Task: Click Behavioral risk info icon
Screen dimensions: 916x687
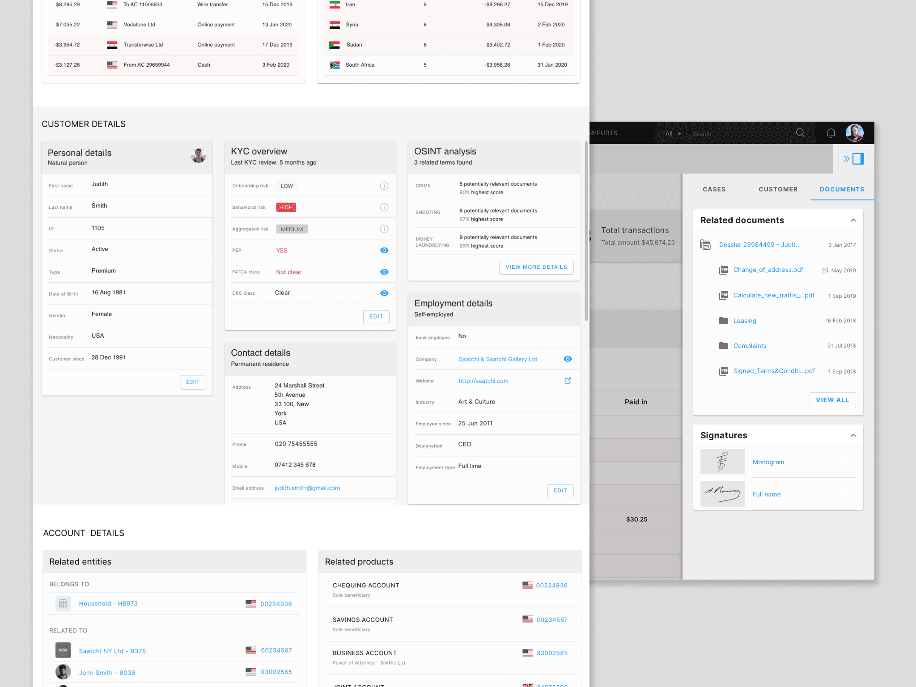Action: point(384,207)
